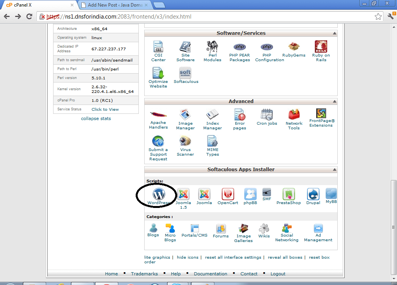Collapse the Softaculous Apps Installer box
Viewport: 397px width, 285px height.
click(x=335, y=170)
